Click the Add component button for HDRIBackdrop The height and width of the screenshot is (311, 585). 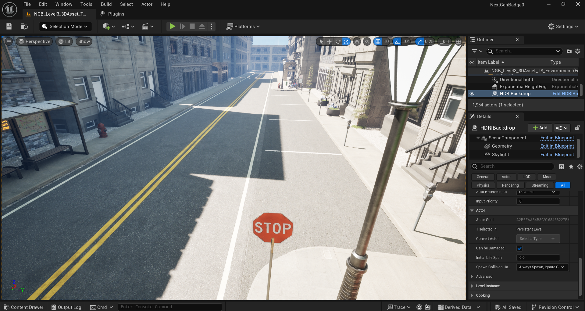[540, 128]
